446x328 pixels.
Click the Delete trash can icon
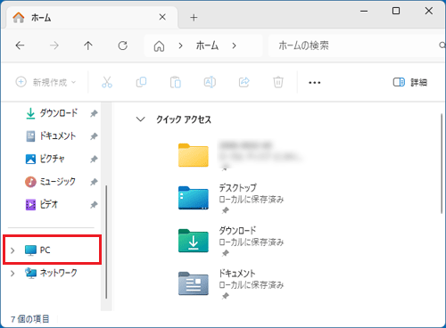278,82
